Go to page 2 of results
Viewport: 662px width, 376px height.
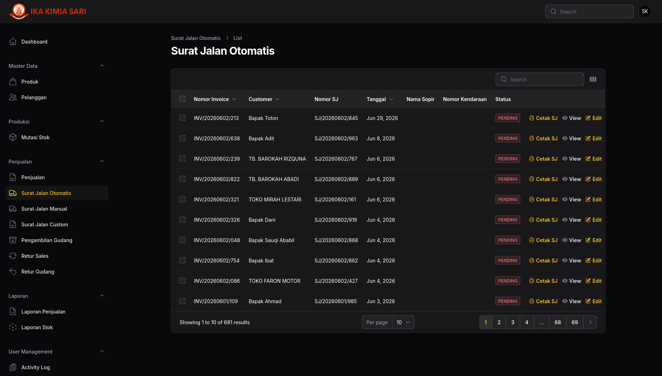click(499, 322)
